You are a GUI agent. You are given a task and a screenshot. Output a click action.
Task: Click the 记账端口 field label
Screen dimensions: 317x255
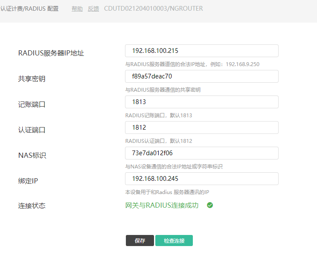[32, 104]
